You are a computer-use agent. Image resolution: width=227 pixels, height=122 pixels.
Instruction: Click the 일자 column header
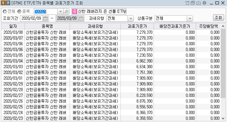coord(13,26)
